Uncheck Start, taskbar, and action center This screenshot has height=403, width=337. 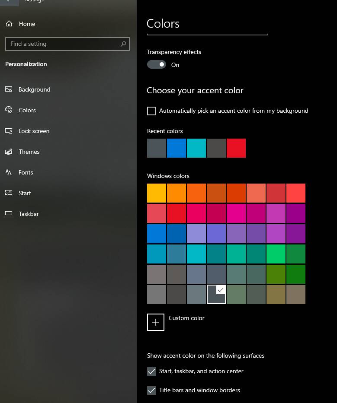pos(151,371)
